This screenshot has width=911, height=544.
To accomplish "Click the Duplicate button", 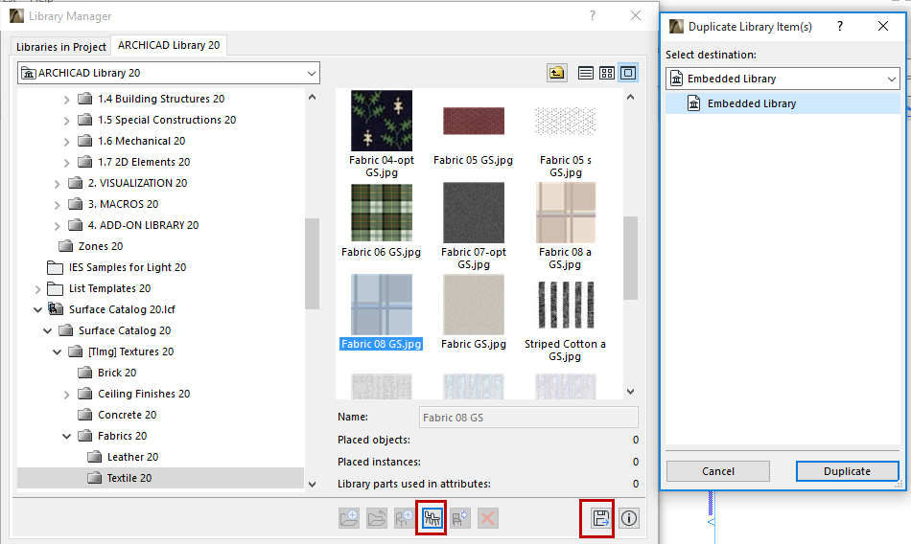I will click(x=847, y=471).
